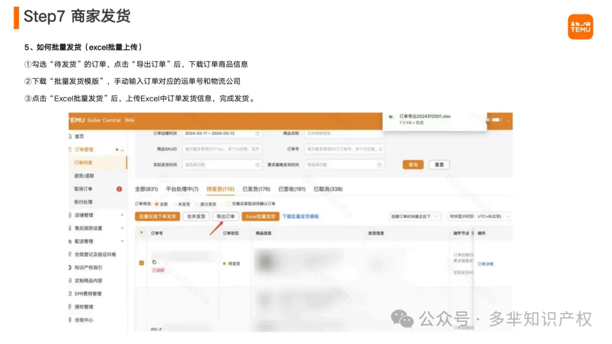The width and height of the screenshot is (612, 344).
Task: Click the Temu logo in the slide corner
Action: [x=580, y=27]
